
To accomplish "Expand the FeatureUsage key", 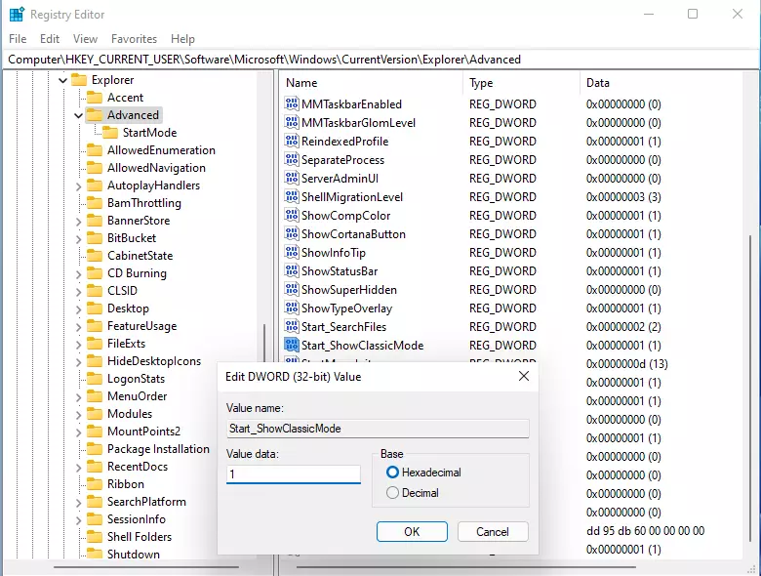I will (x=79, y=326).
